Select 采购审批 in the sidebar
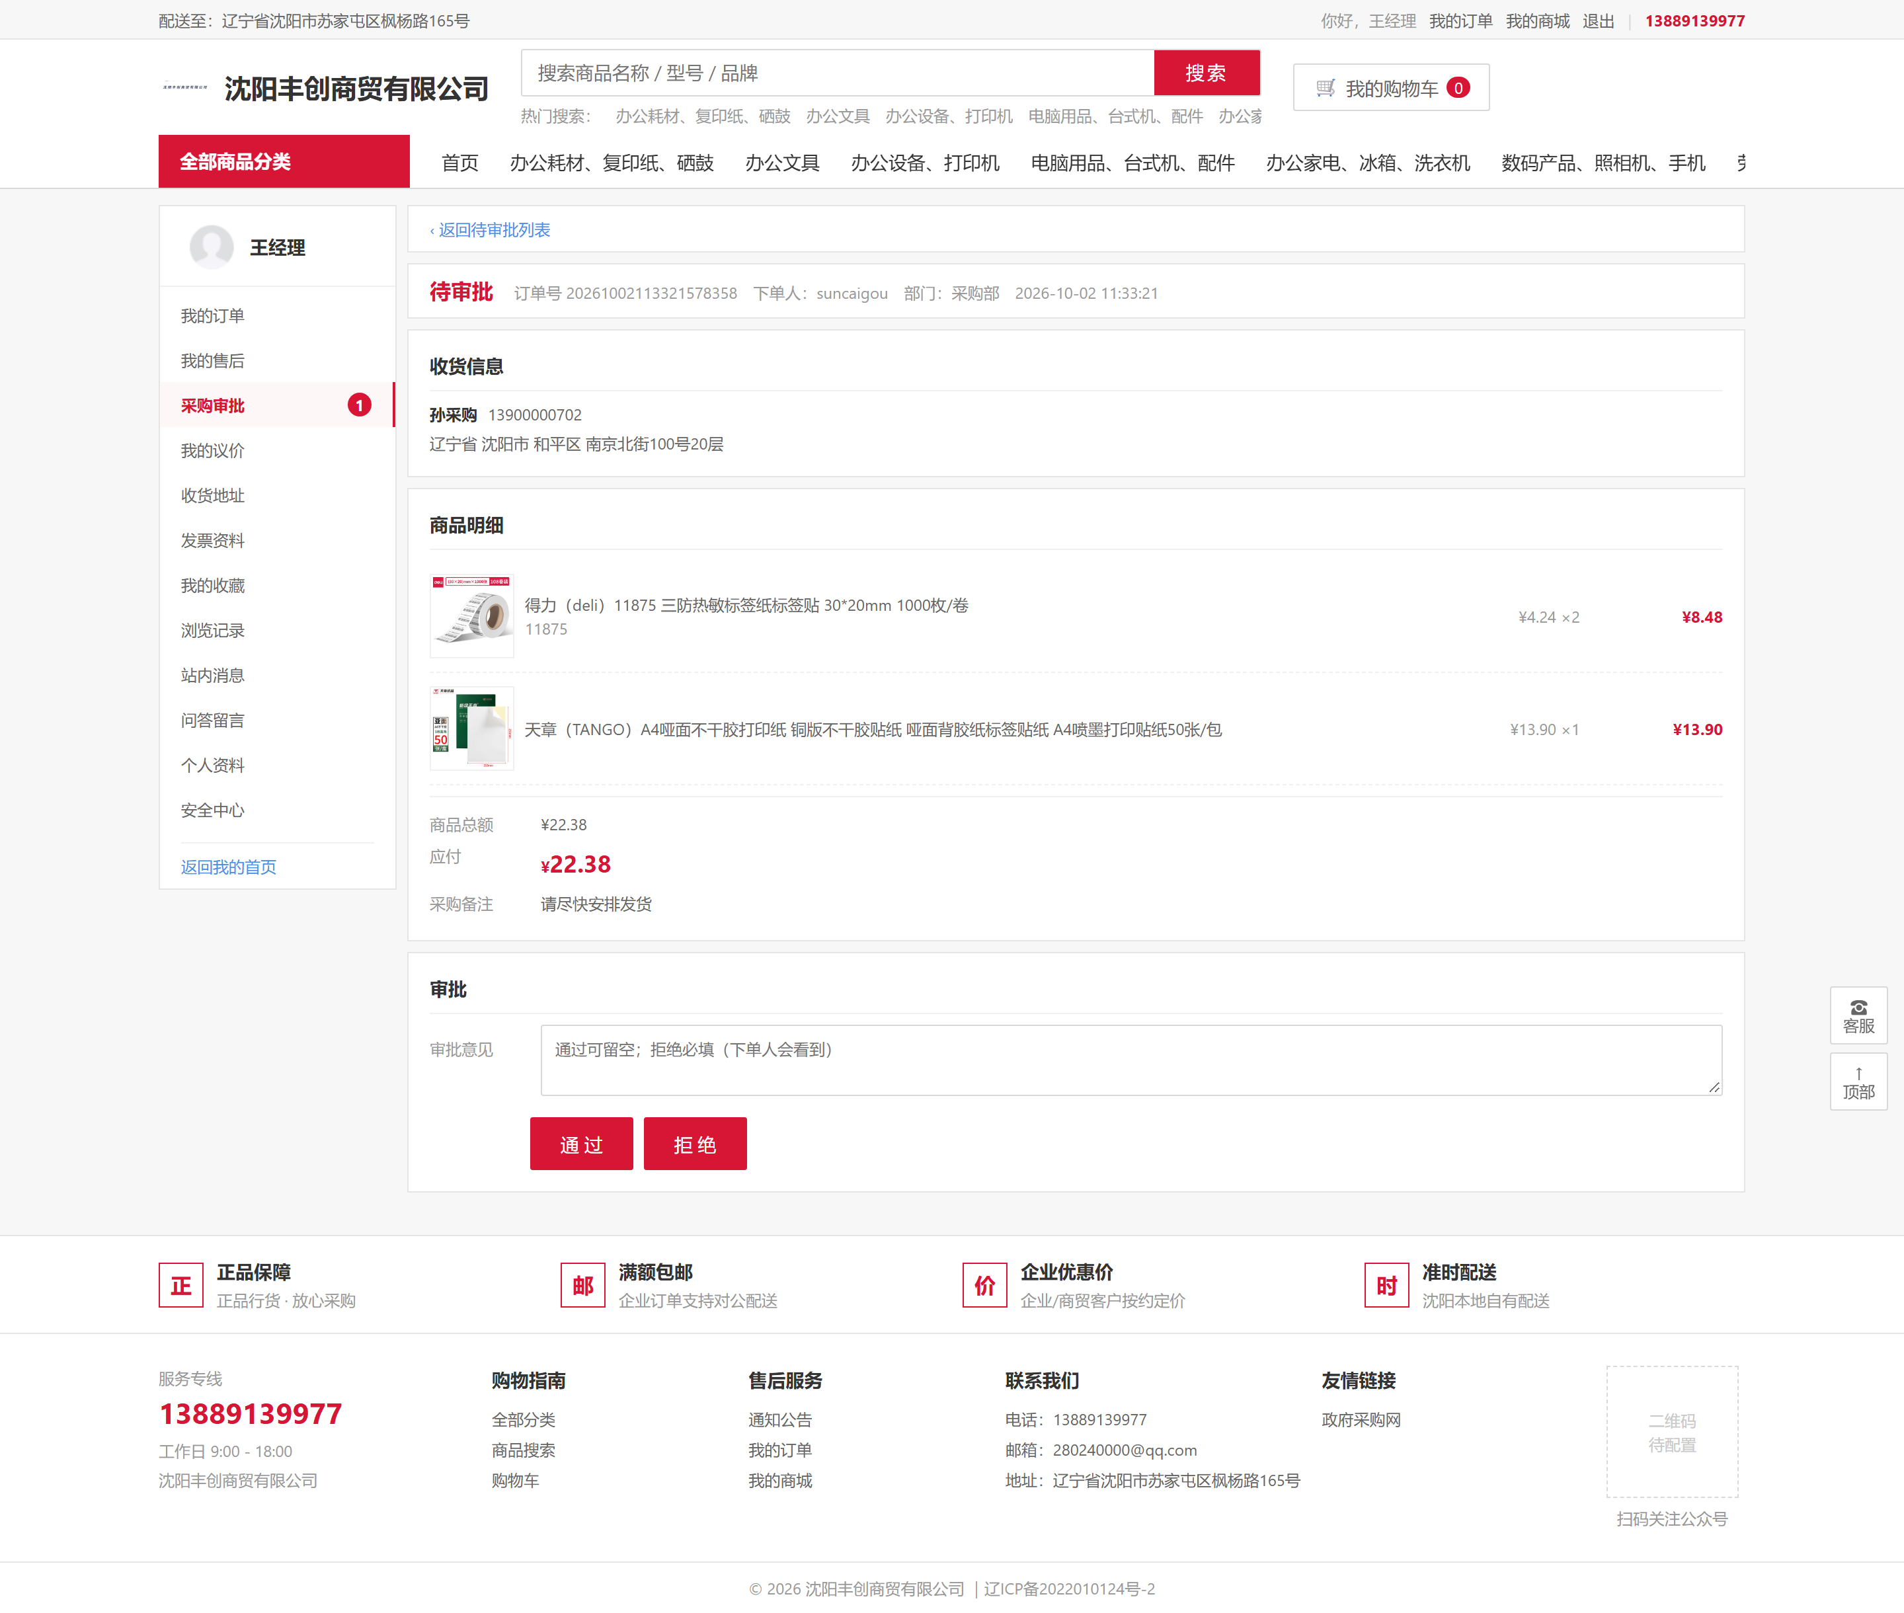This screenshot has height=1613, width=1904. (x=277, y=405)
